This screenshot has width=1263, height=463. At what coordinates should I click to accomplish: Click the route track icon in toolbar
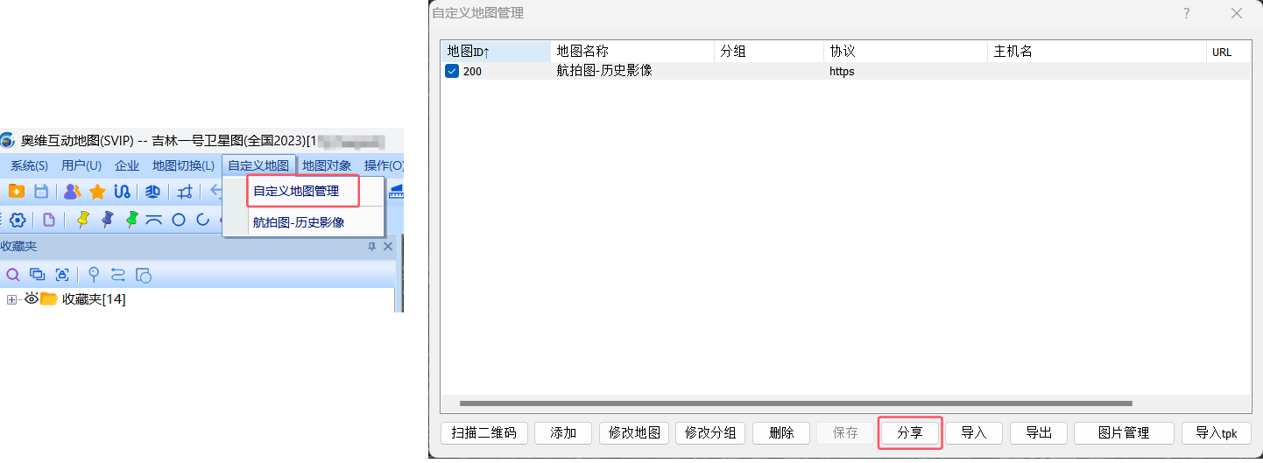click(122, 192)
